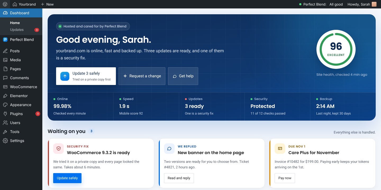This screenshot has height=190, width=381.
Task: Open New banner on the home page
Action: (x=211, y=153)
